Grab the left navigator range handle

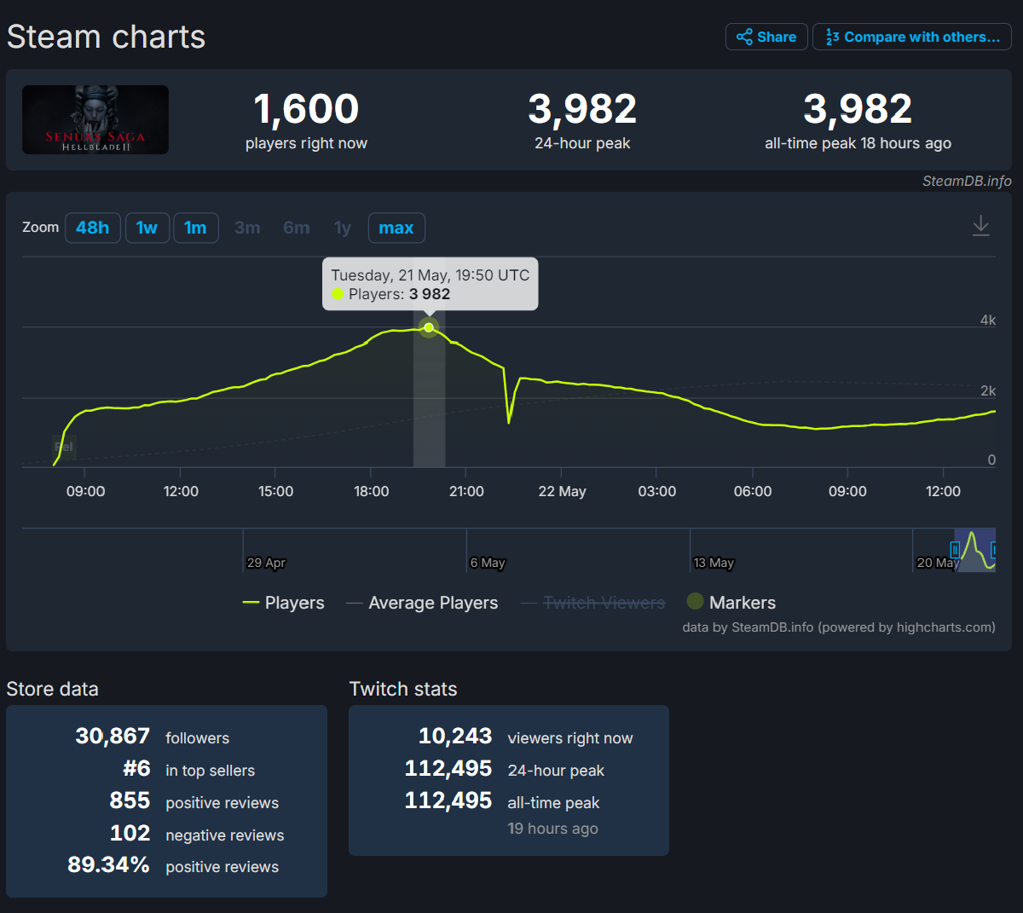coord(956,550)
